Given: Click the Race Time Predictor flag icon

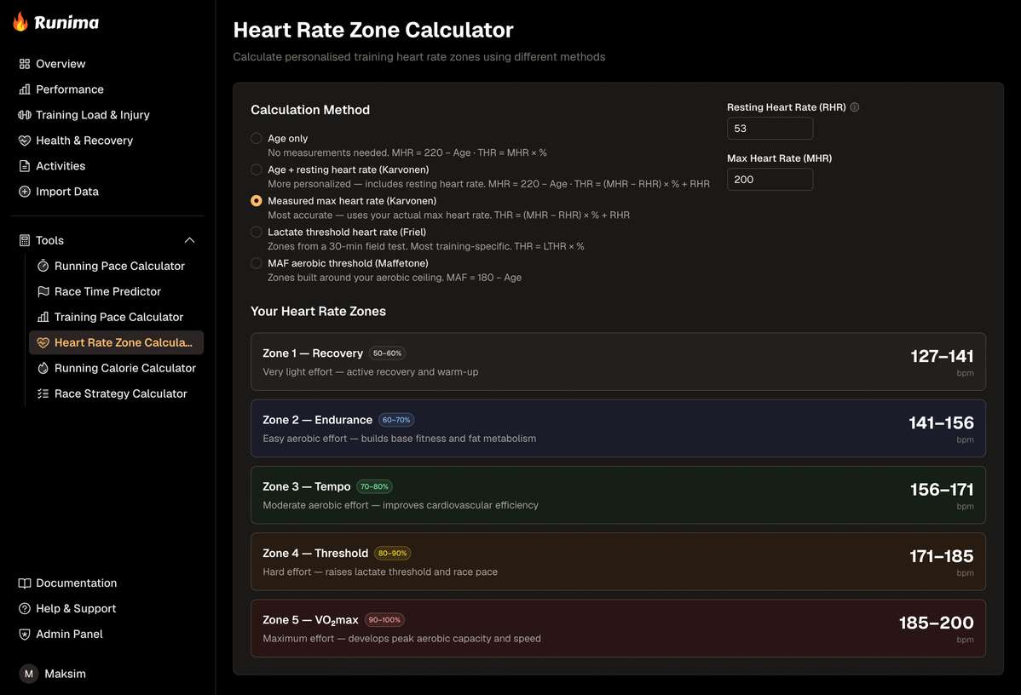Looking at the screenshot, I should pyautogui.click(x=43, y=291).
